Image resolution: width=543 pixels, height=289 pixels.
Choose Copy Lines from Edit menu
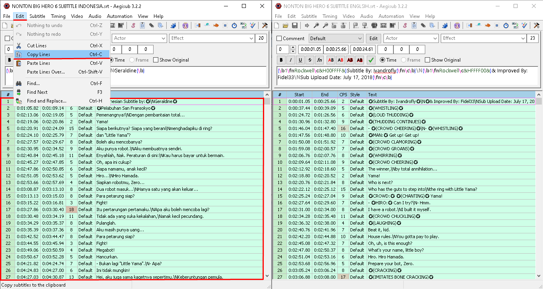[x=62, y=54]
